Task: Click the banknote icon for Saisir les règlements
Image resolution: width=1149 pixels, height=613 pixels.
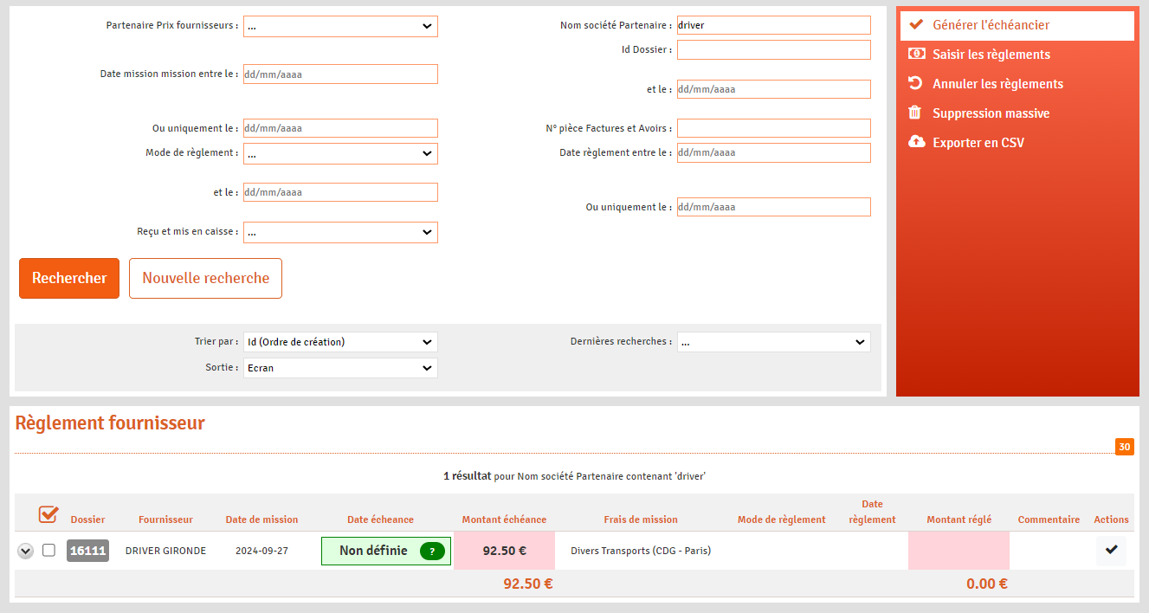Action: 916,54
